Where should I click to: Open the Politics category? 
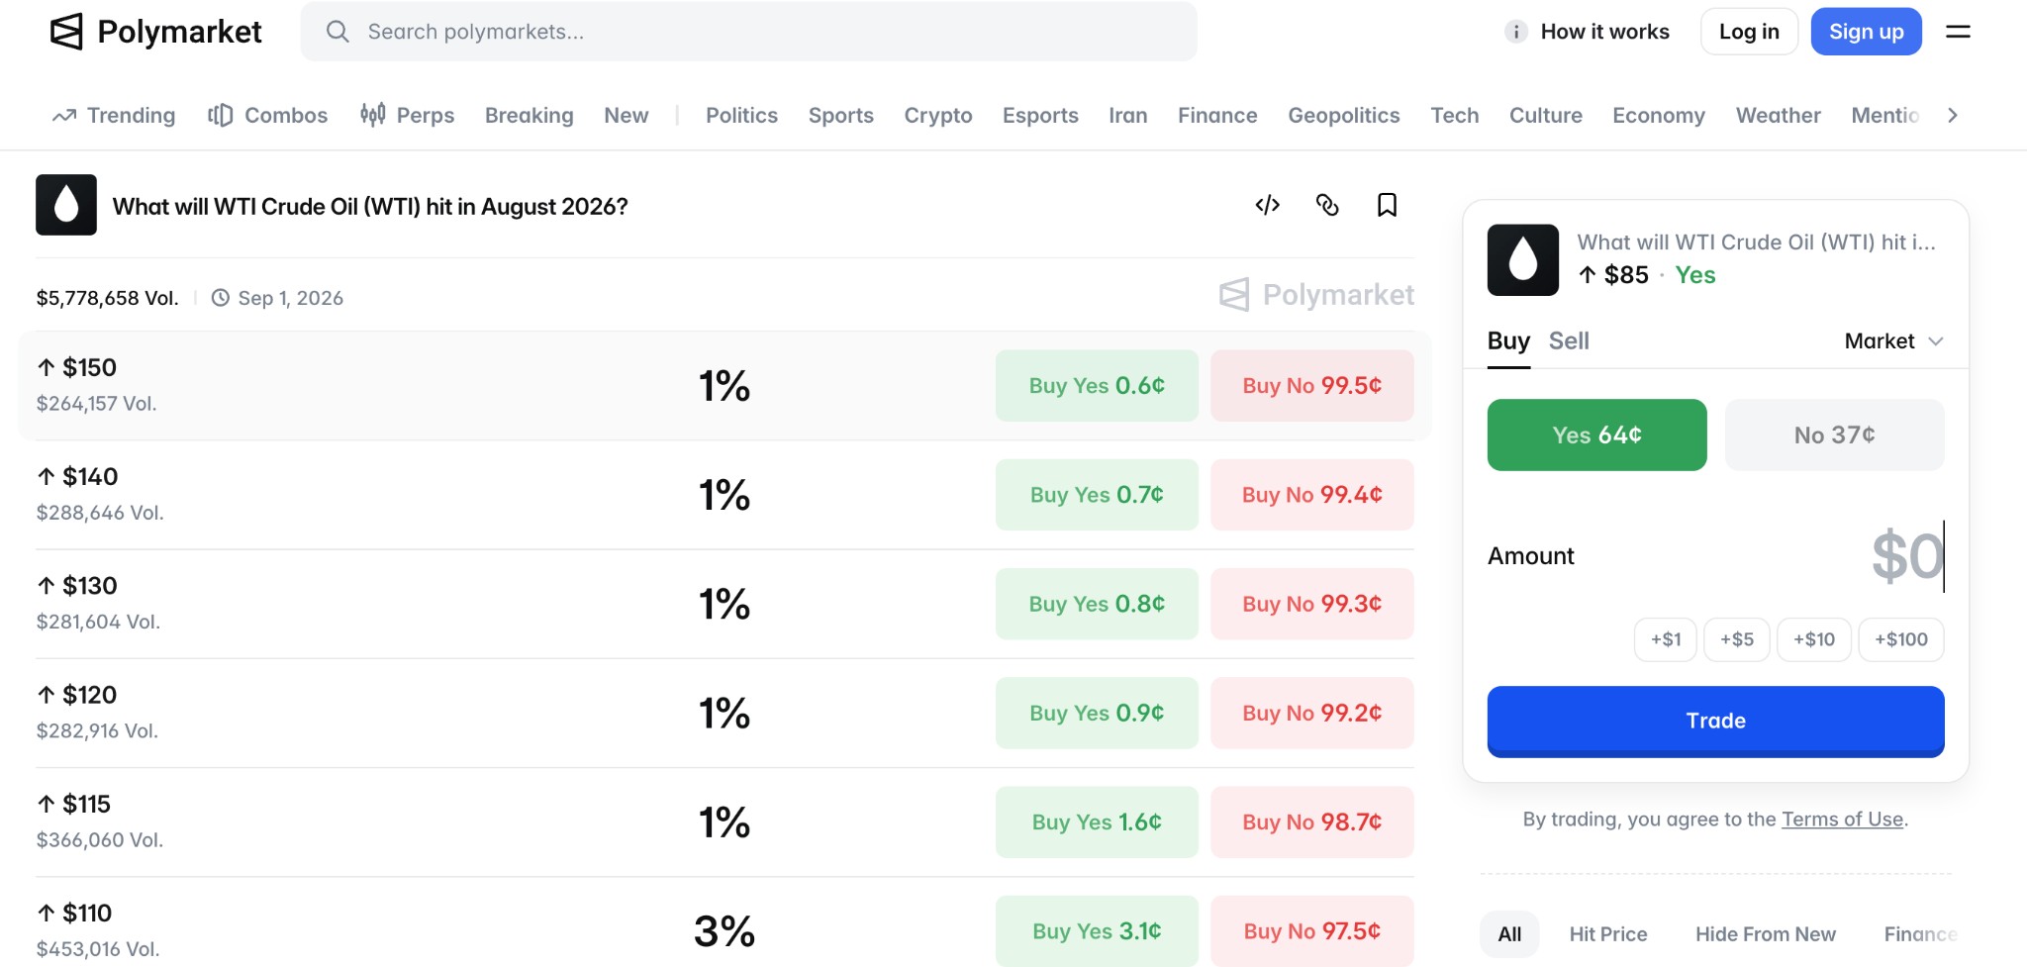[741, 116]
